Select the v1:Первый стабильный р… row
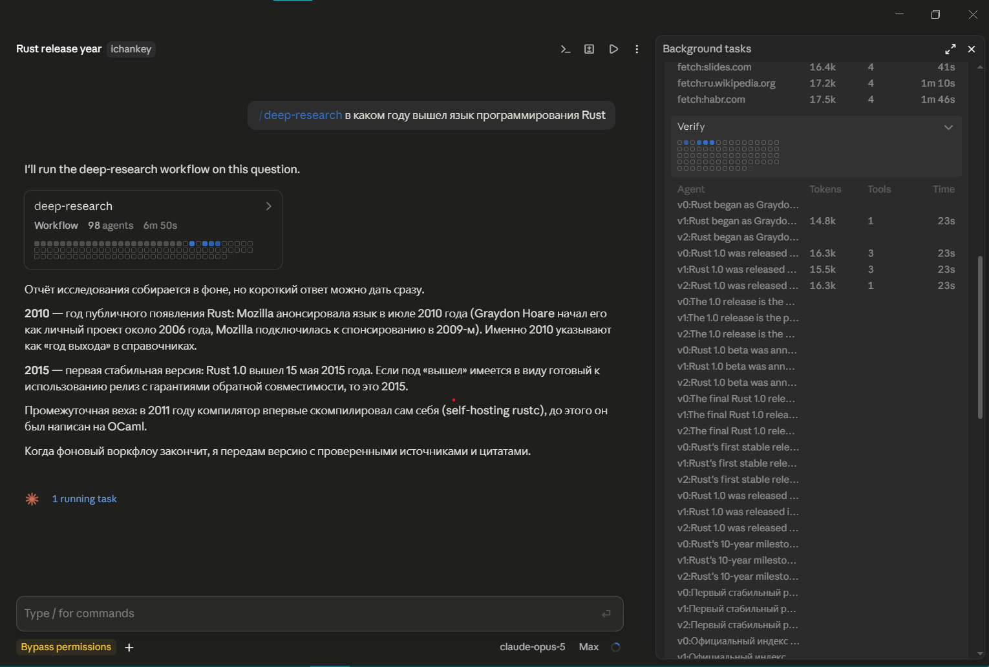Image resolution: width=989 pixels, height=667 pixels. tap(816, 609)
